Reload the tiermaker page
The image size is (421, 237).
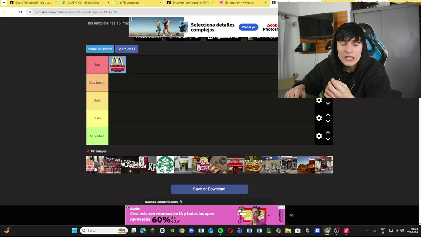point(20,12)
